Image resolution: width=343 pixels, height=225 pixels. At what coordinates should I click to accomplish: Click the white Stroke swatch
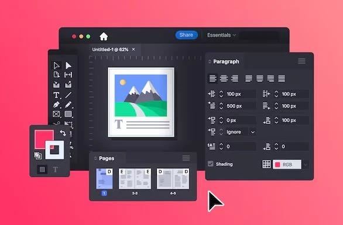coord(54,150)
